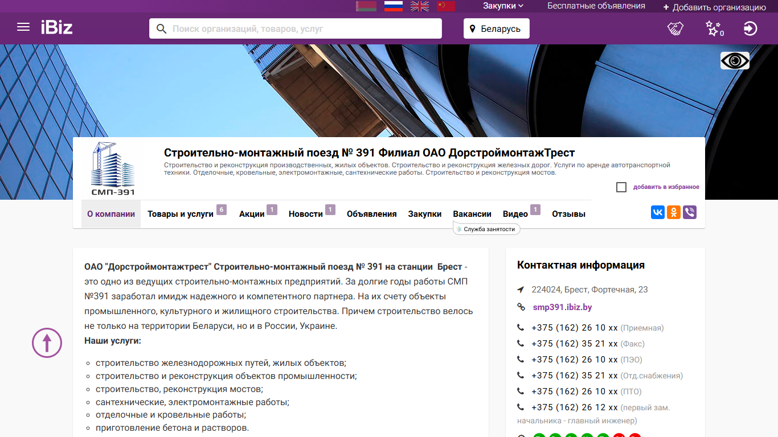Click Добавить организацию link

(x=715, y=7)
